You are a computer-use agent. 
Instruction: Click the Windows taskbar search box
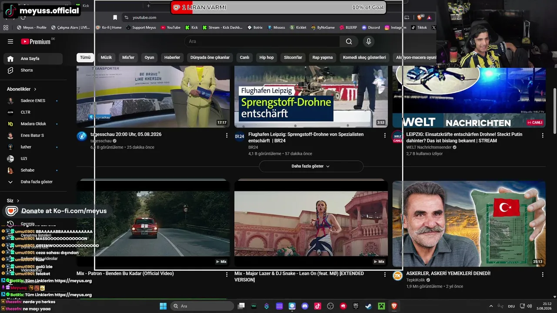click(201, 306)
